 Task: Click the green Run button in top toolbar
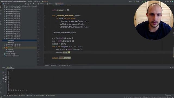(x=143, y=1)
